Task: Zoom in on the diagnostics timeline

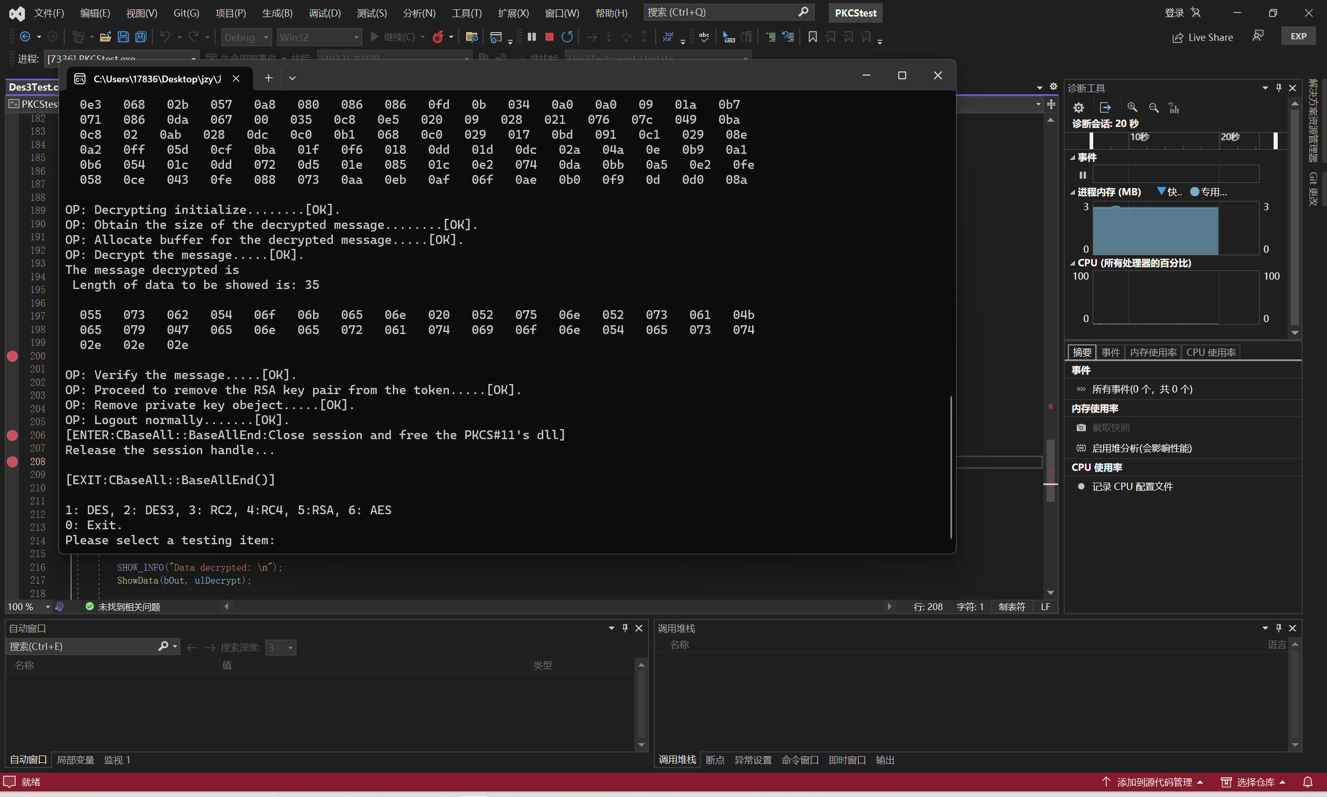Action: click(x=1132, y=107)
